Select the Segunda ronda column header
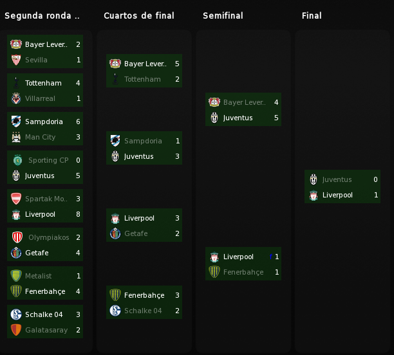Image resolution: width=394 pixels, height=355 pixels. pos(42,15)
